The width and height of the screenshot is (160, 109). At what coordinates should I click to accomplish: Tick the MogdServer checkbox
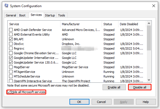click(11, 67)
